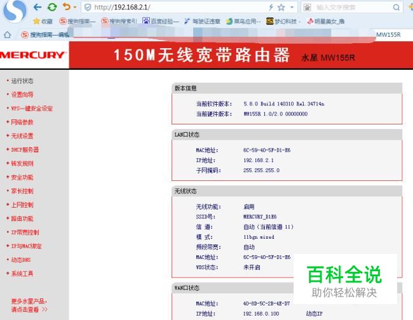
Task: Open the dropdown beside the undo arrow
Action: (x=75, y=7)
